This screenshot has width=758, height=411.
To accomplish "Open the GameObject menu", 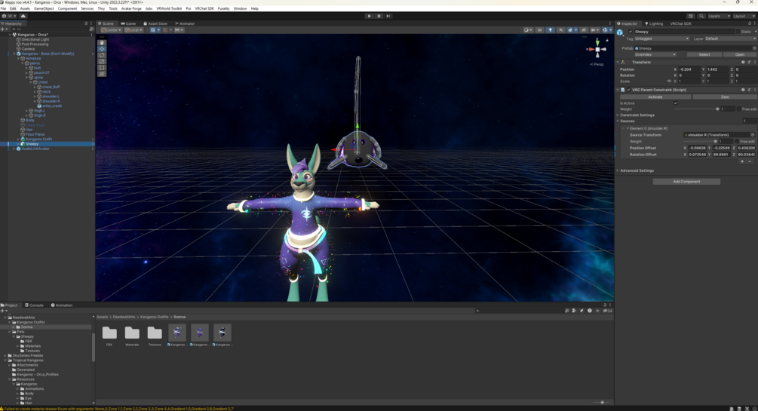I will coord(44,9).
